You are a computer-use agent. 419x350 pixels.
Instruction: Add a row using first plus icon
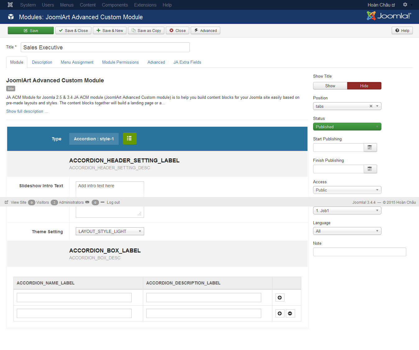coord(280,298)
